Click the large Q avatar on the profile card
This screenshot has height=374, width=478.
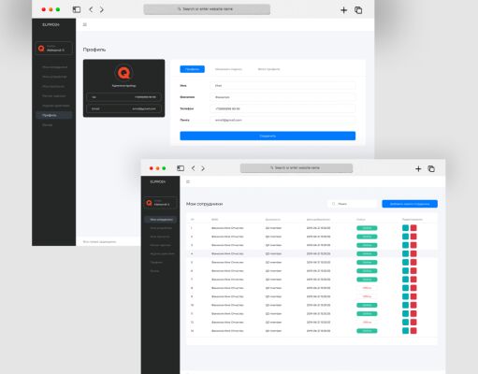(123, 73)
